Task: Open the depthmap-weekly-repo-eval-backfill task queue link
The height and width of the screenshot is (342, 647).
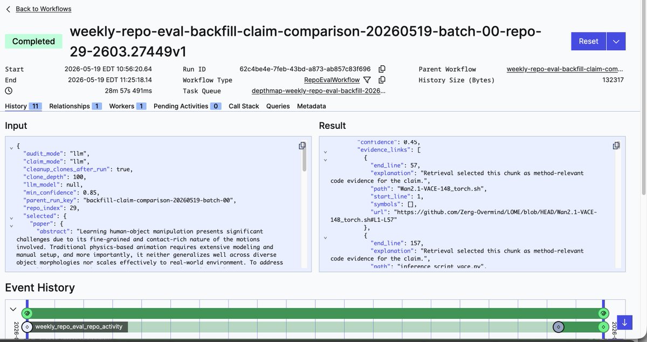Action: point(319,91)
